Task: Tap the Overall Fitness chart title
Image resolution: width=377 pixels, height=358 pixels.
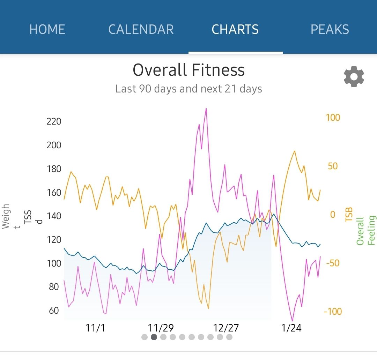Action: (x=188, y=70)
